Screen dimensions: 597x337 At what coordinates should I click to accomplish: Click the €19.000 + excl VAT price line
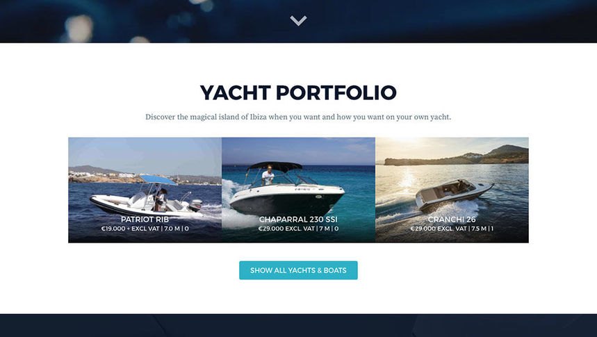tap(145, 229)
